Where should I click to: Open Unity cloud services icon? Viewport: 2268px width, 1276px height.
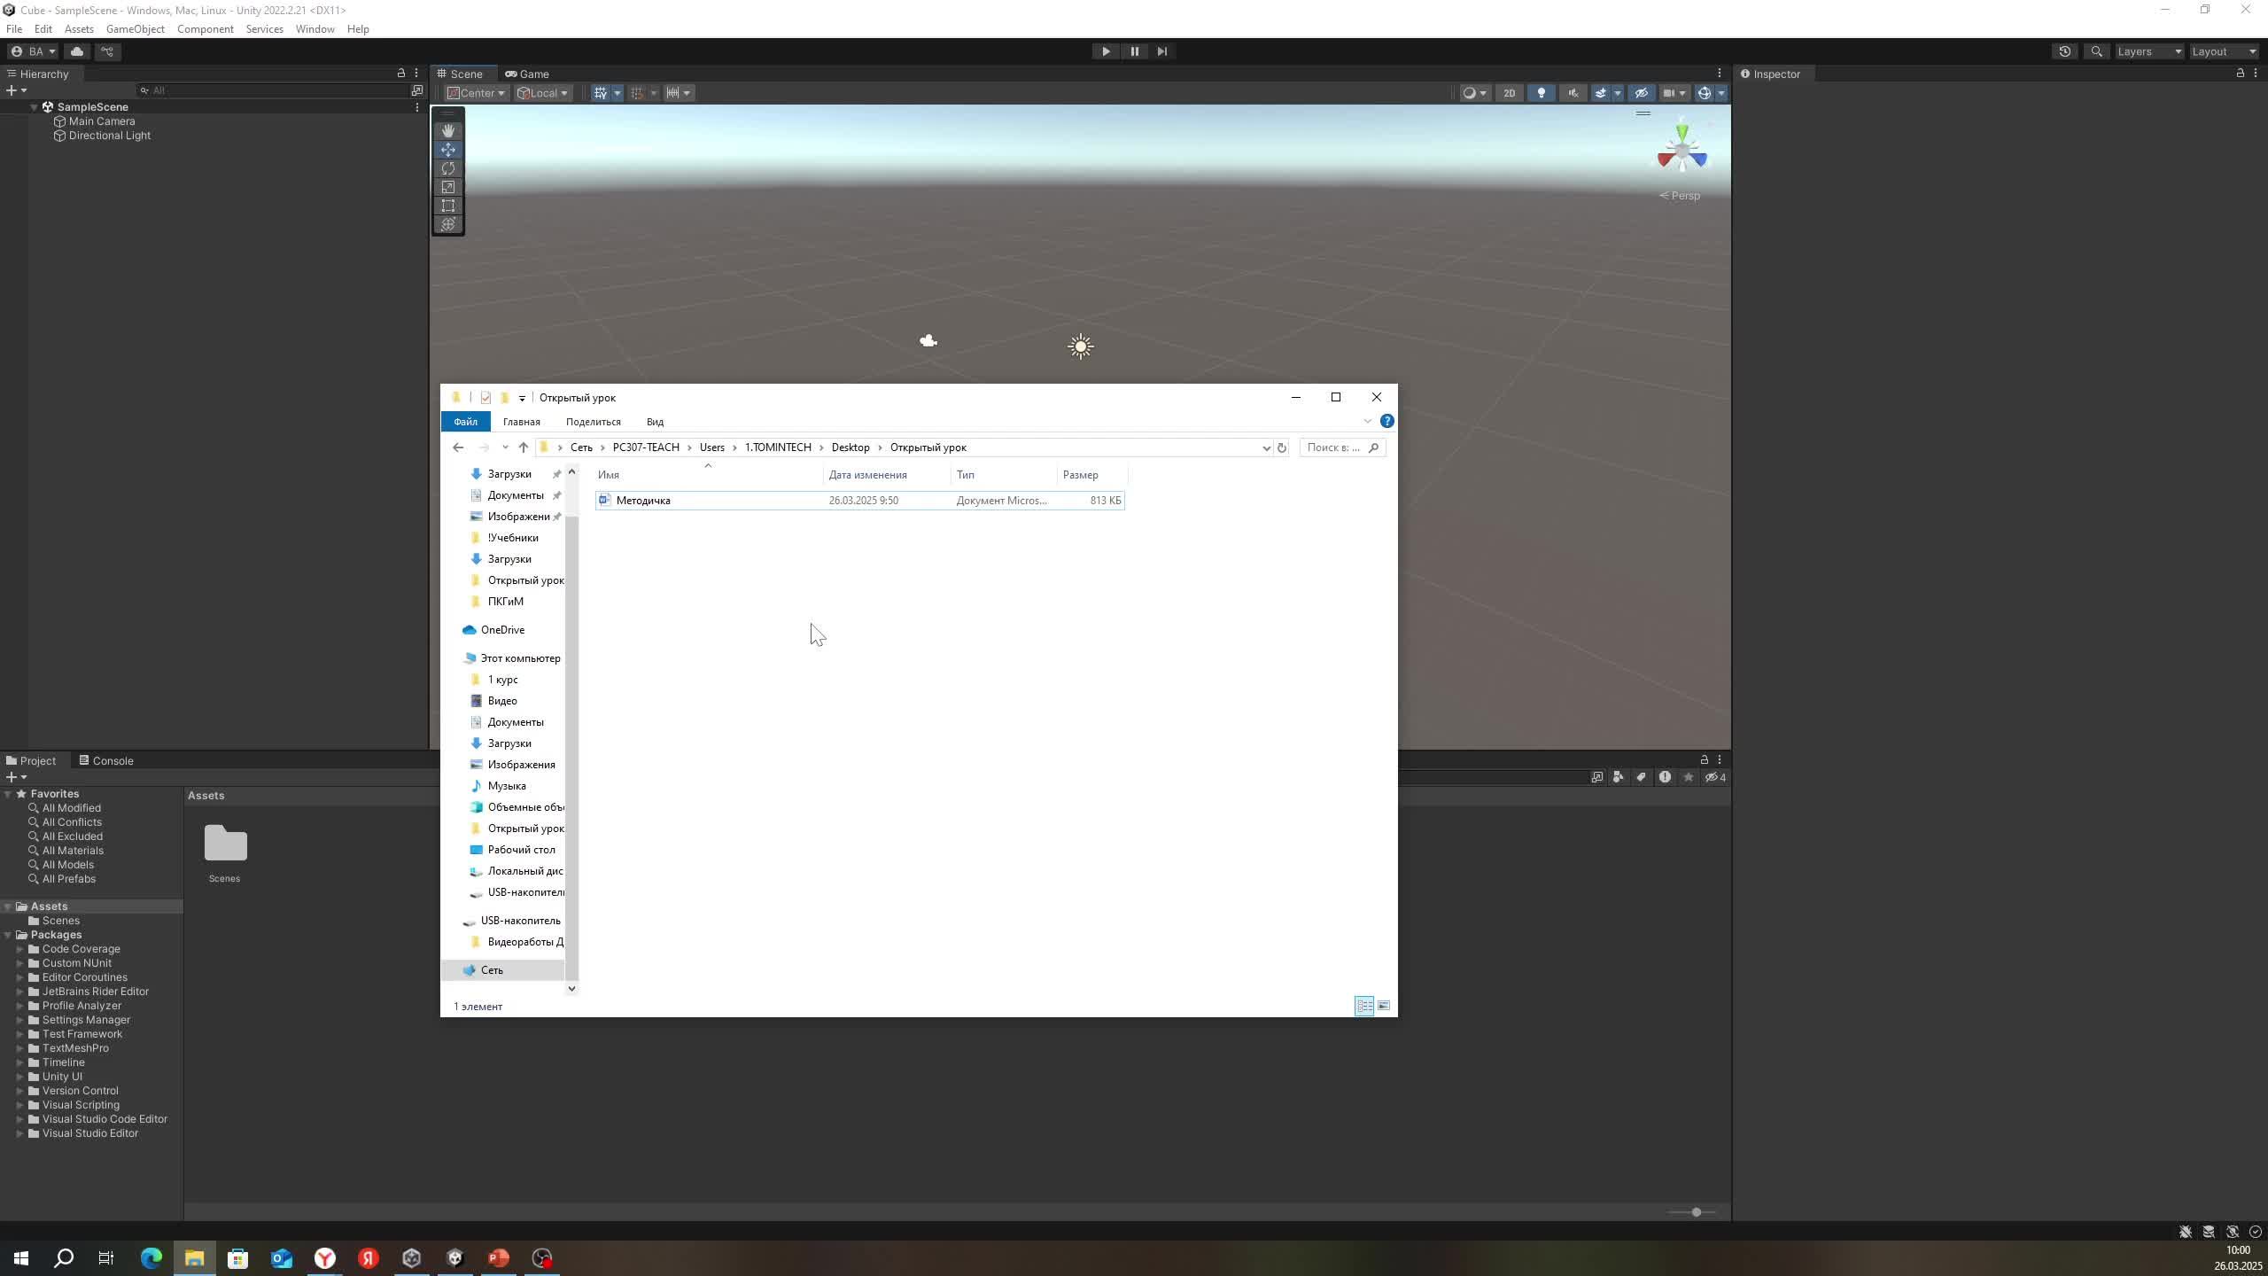coord(77,51)
